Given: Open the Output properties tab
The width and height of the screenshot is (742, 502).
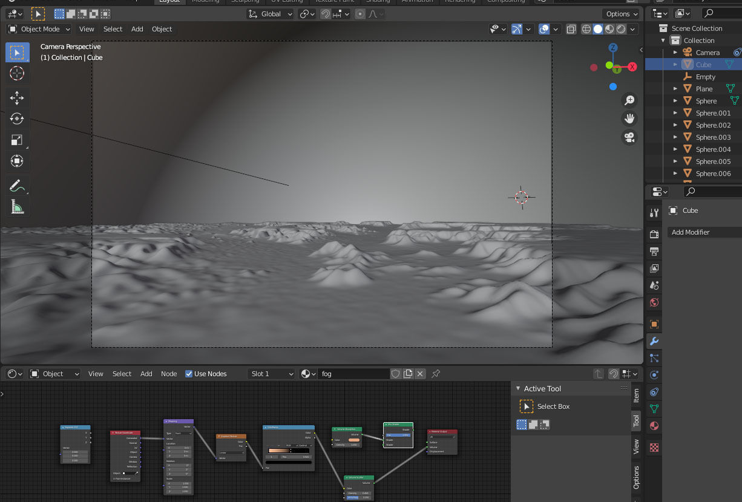Looking at the screenshot, I should tap(654, 251).
